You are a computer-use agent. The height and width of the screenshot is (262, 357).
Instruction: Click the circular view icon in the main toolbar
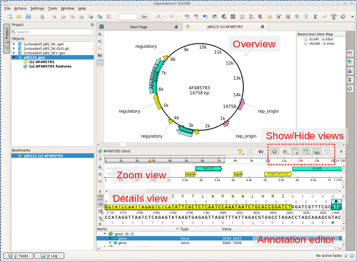pos(343,17)
